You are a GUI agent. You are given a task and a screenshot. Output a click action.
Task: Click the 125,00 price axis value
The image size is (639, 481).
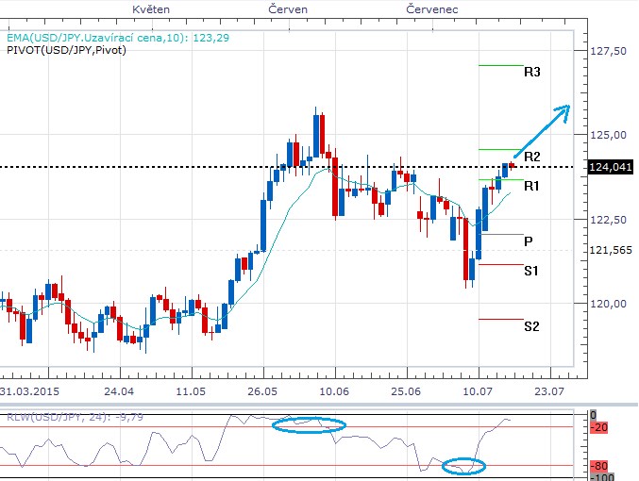point(609,135)
